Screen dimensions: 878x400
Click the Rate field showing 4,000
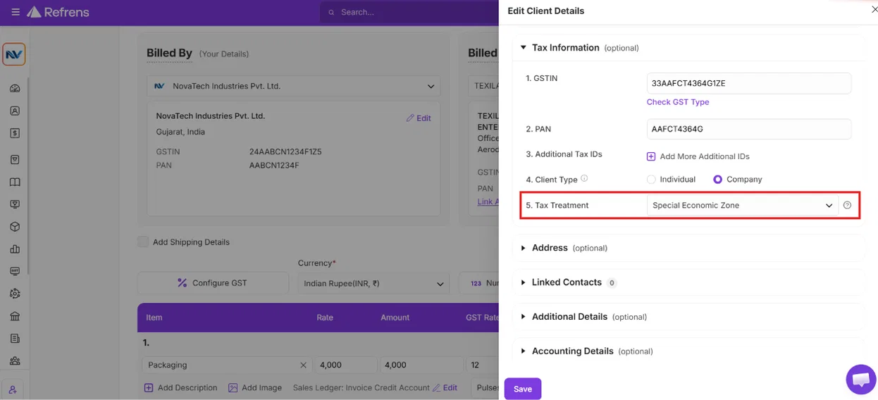pos(345,365)
